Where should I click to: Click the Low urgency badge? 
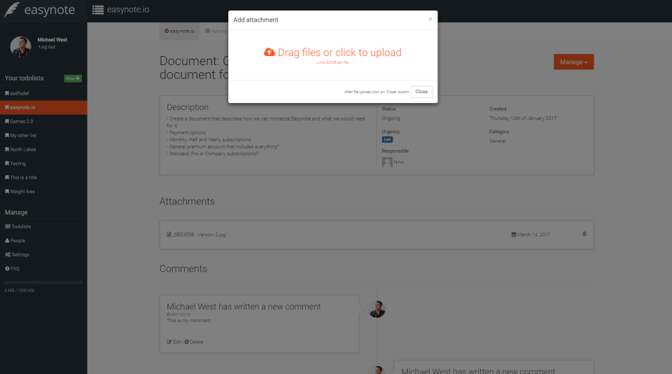click(x=387, y=139)
